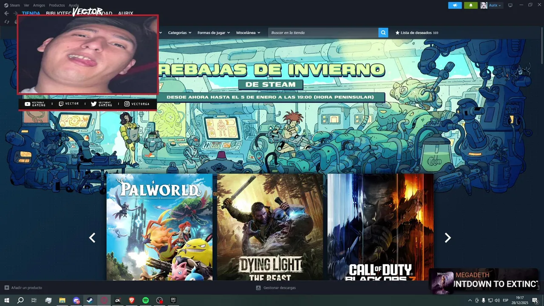Click the store search magnifier button
This screenshot has width=544, height=306.
[383, 33]
